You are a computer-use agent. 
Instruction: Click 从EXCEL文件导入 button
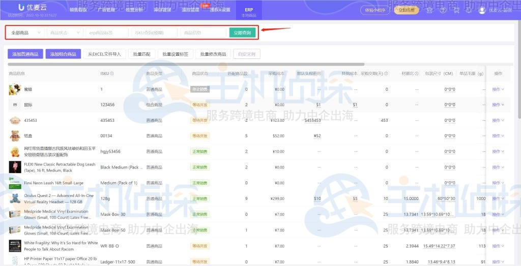pyautogui.click(x=104, y=54)
